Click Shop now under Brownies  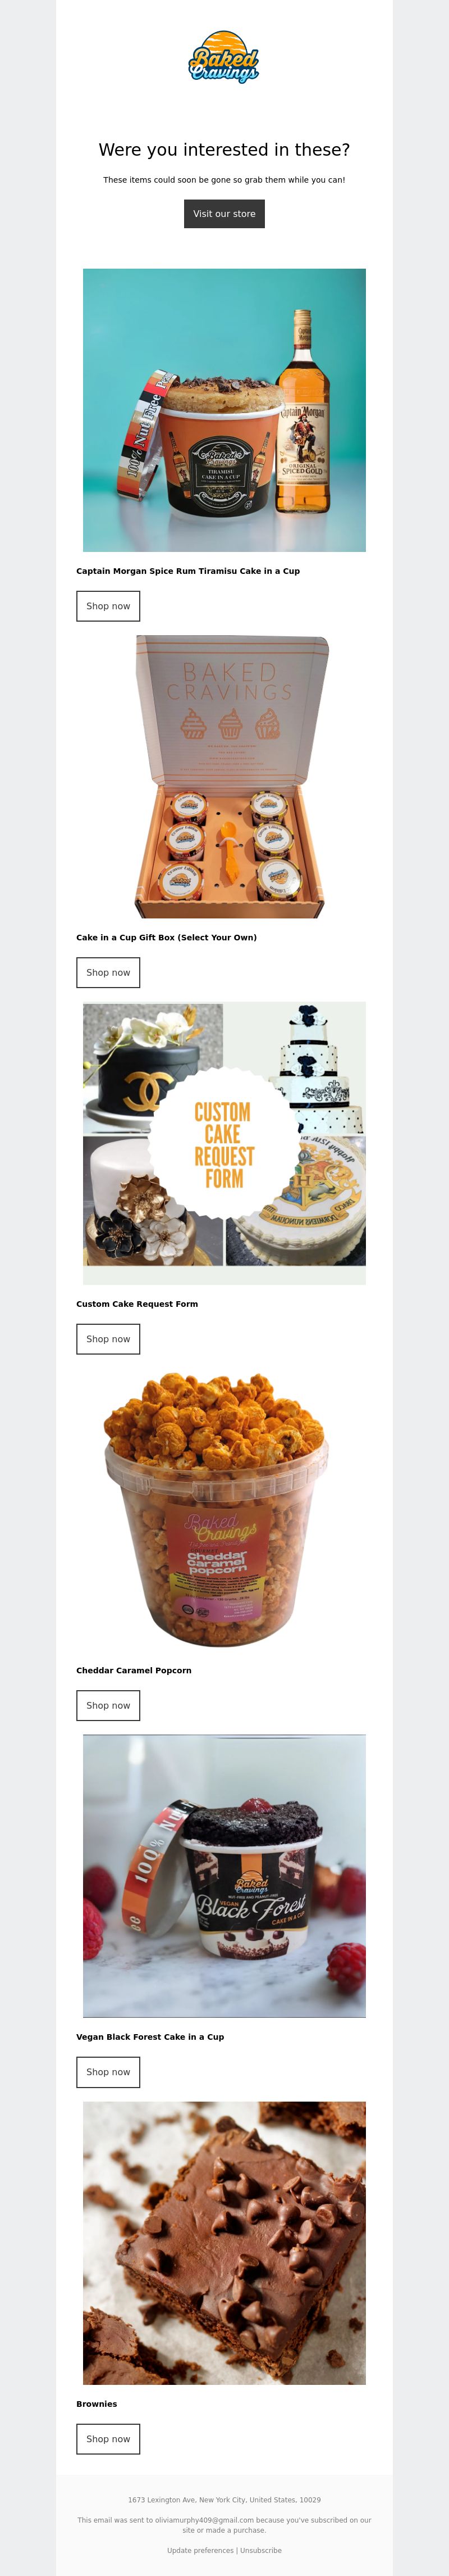(108, 2439)
